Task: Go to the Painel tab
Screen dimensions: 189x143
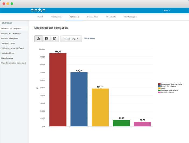Action: (x=40, y=17)
